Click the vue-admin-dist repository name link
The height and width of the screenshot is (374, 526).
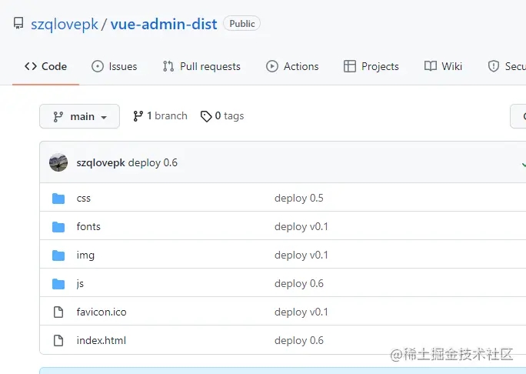tap(163, 24)
